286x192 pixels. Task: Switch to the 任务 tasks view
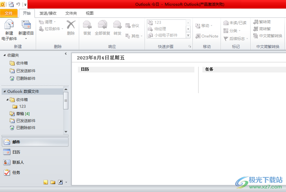coord(35,172)
